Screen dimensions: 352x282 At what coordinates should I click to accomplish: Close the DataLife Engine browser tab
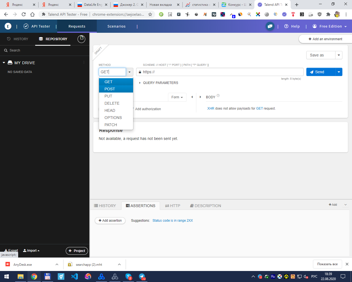point(106,5)
